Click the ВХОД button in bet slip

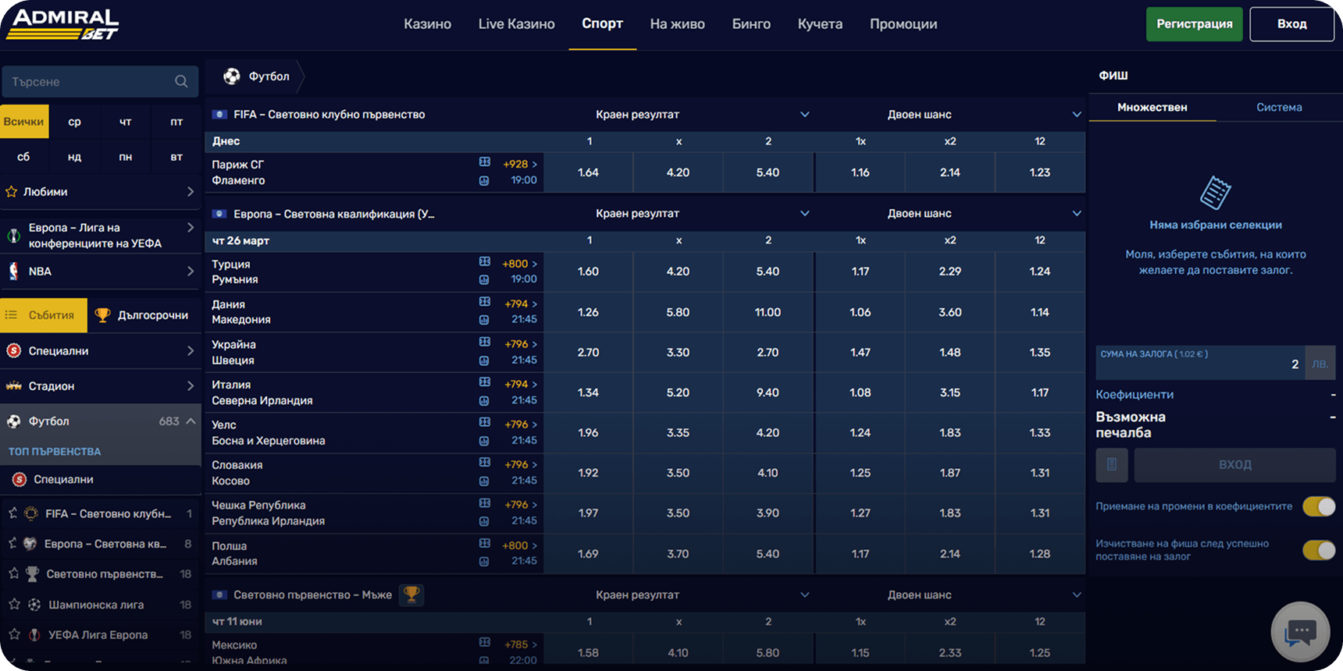pyautogui.click(x=1235, y=465)
